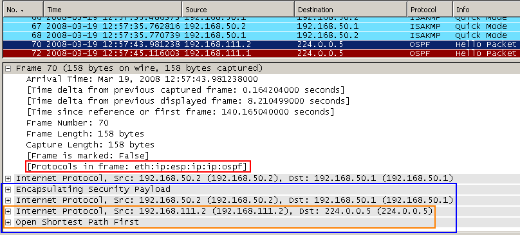Select Time delta from previous displayed frame line
This screenshot has height=235, width=520.
[x=188, y=101]
